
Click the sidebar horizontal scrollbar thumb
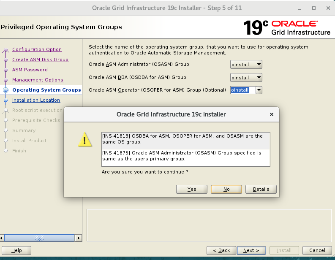click(39, 238)
